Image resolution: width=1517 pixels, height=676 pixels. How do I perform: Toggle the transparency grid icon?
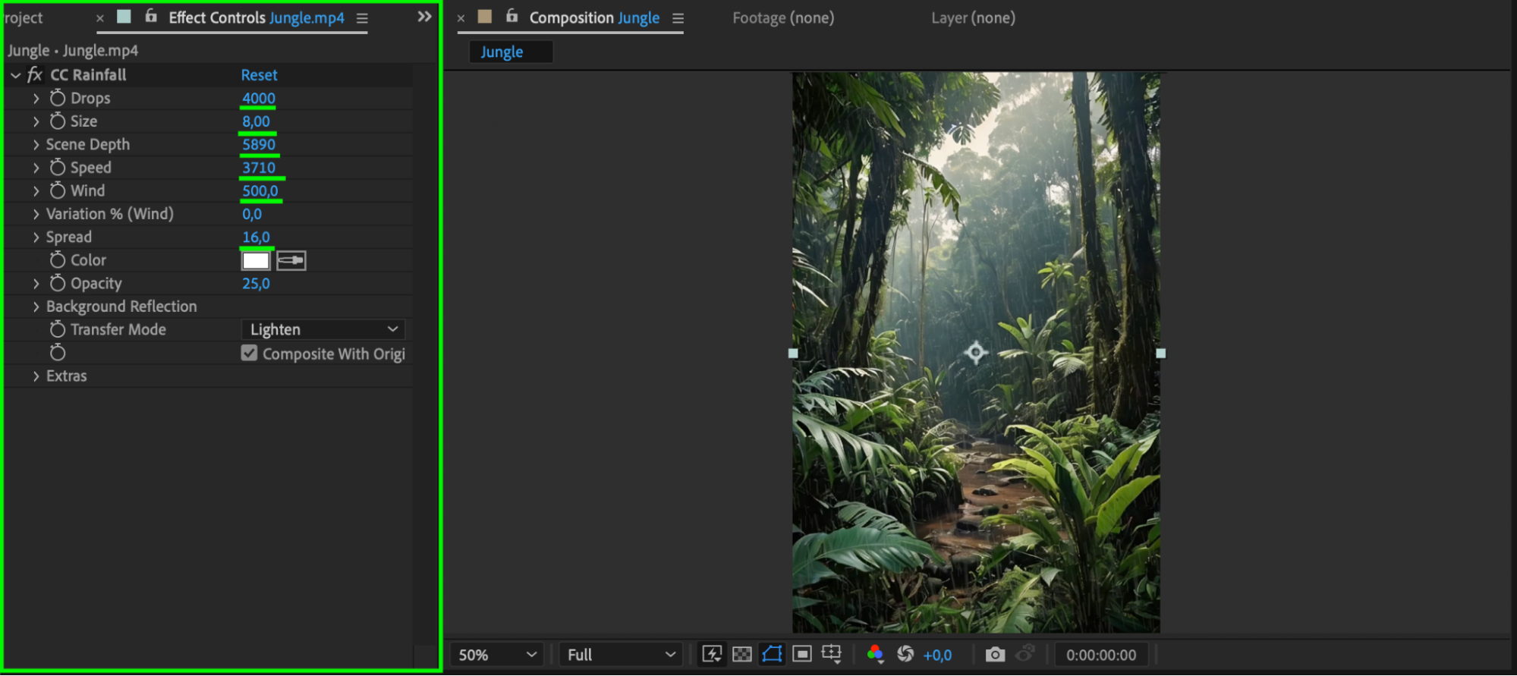coord(741,654)
